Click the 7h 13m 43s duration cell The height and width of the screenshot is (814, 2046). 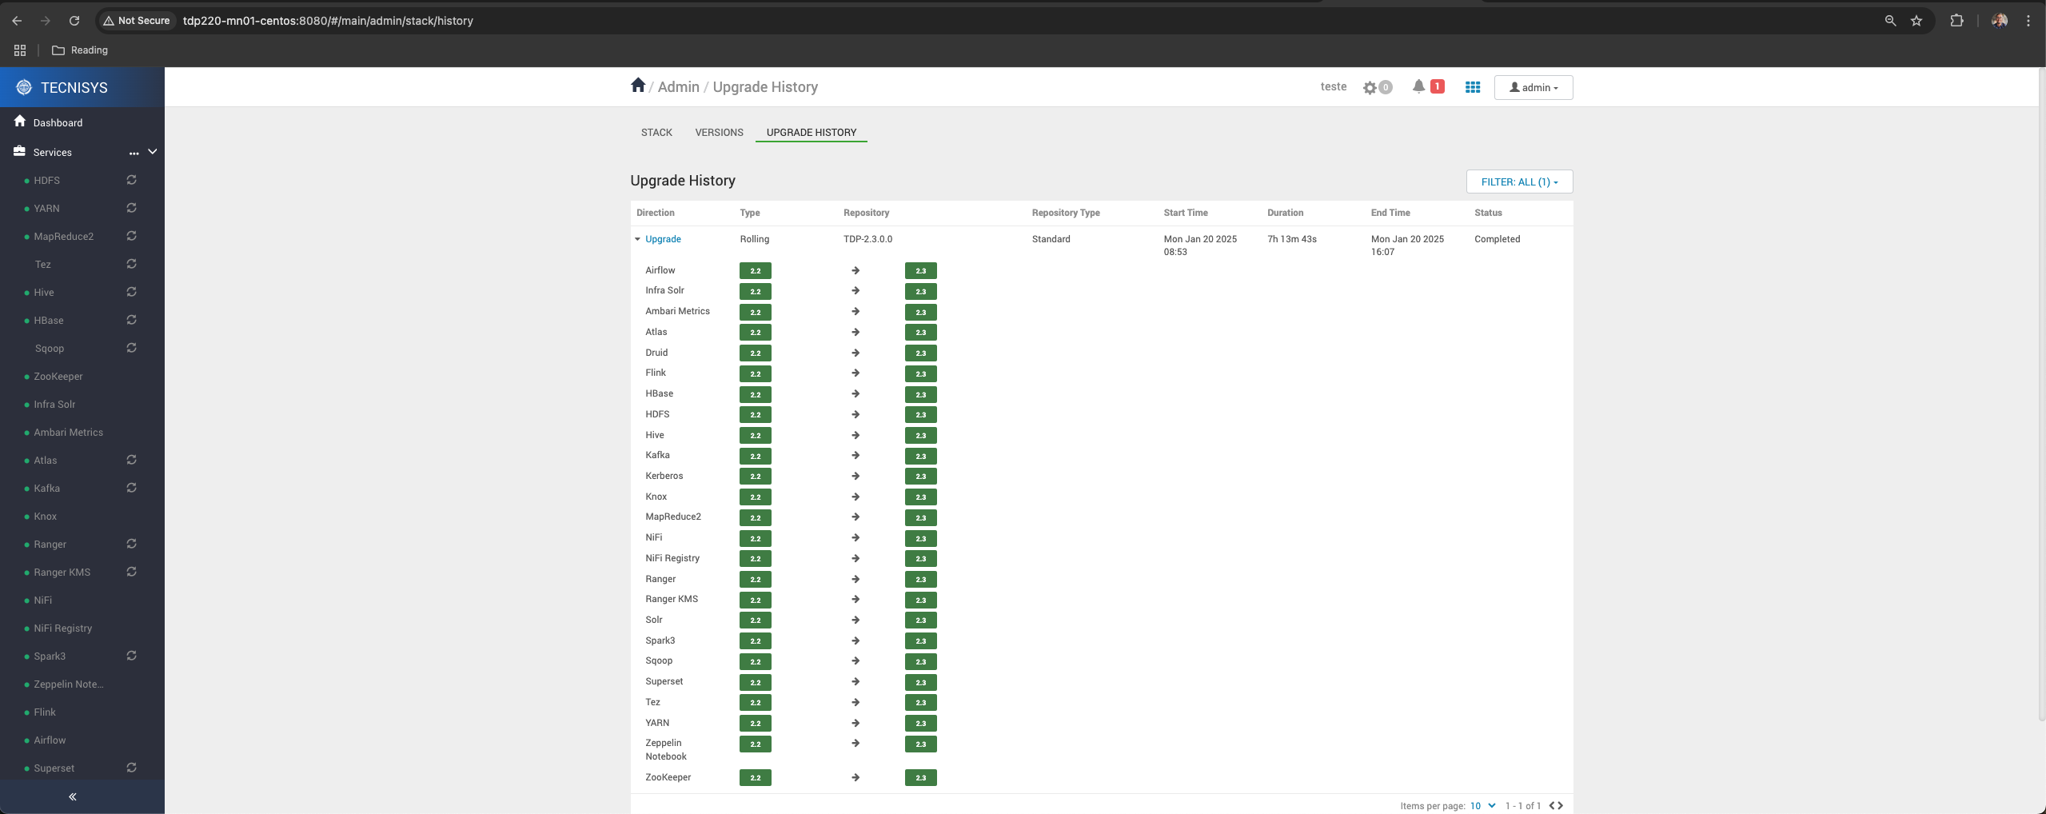tap(1292, 239)
